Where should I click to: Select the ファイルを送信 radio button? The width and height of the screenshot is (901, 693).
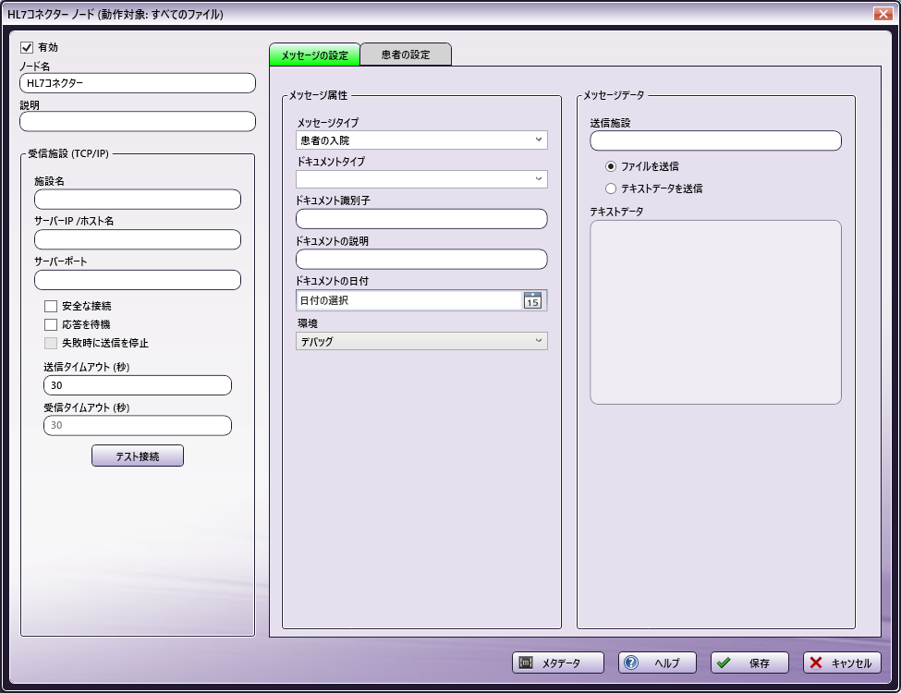coord(611,166)
